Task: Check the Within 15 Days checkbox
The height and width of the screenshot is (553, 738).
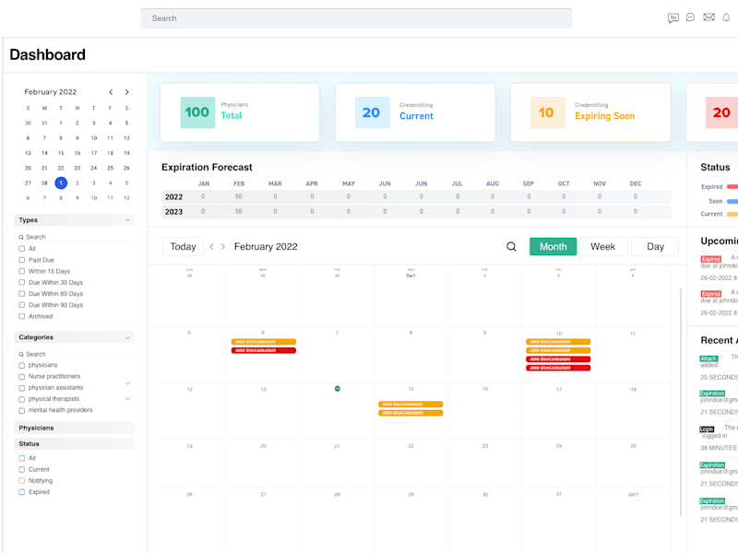Action: coord(21,271)
